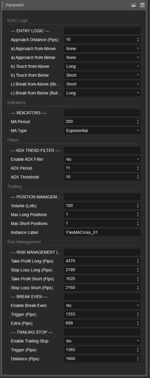Increase ADX Threshold using the up arrow

[x=138, y=176]
